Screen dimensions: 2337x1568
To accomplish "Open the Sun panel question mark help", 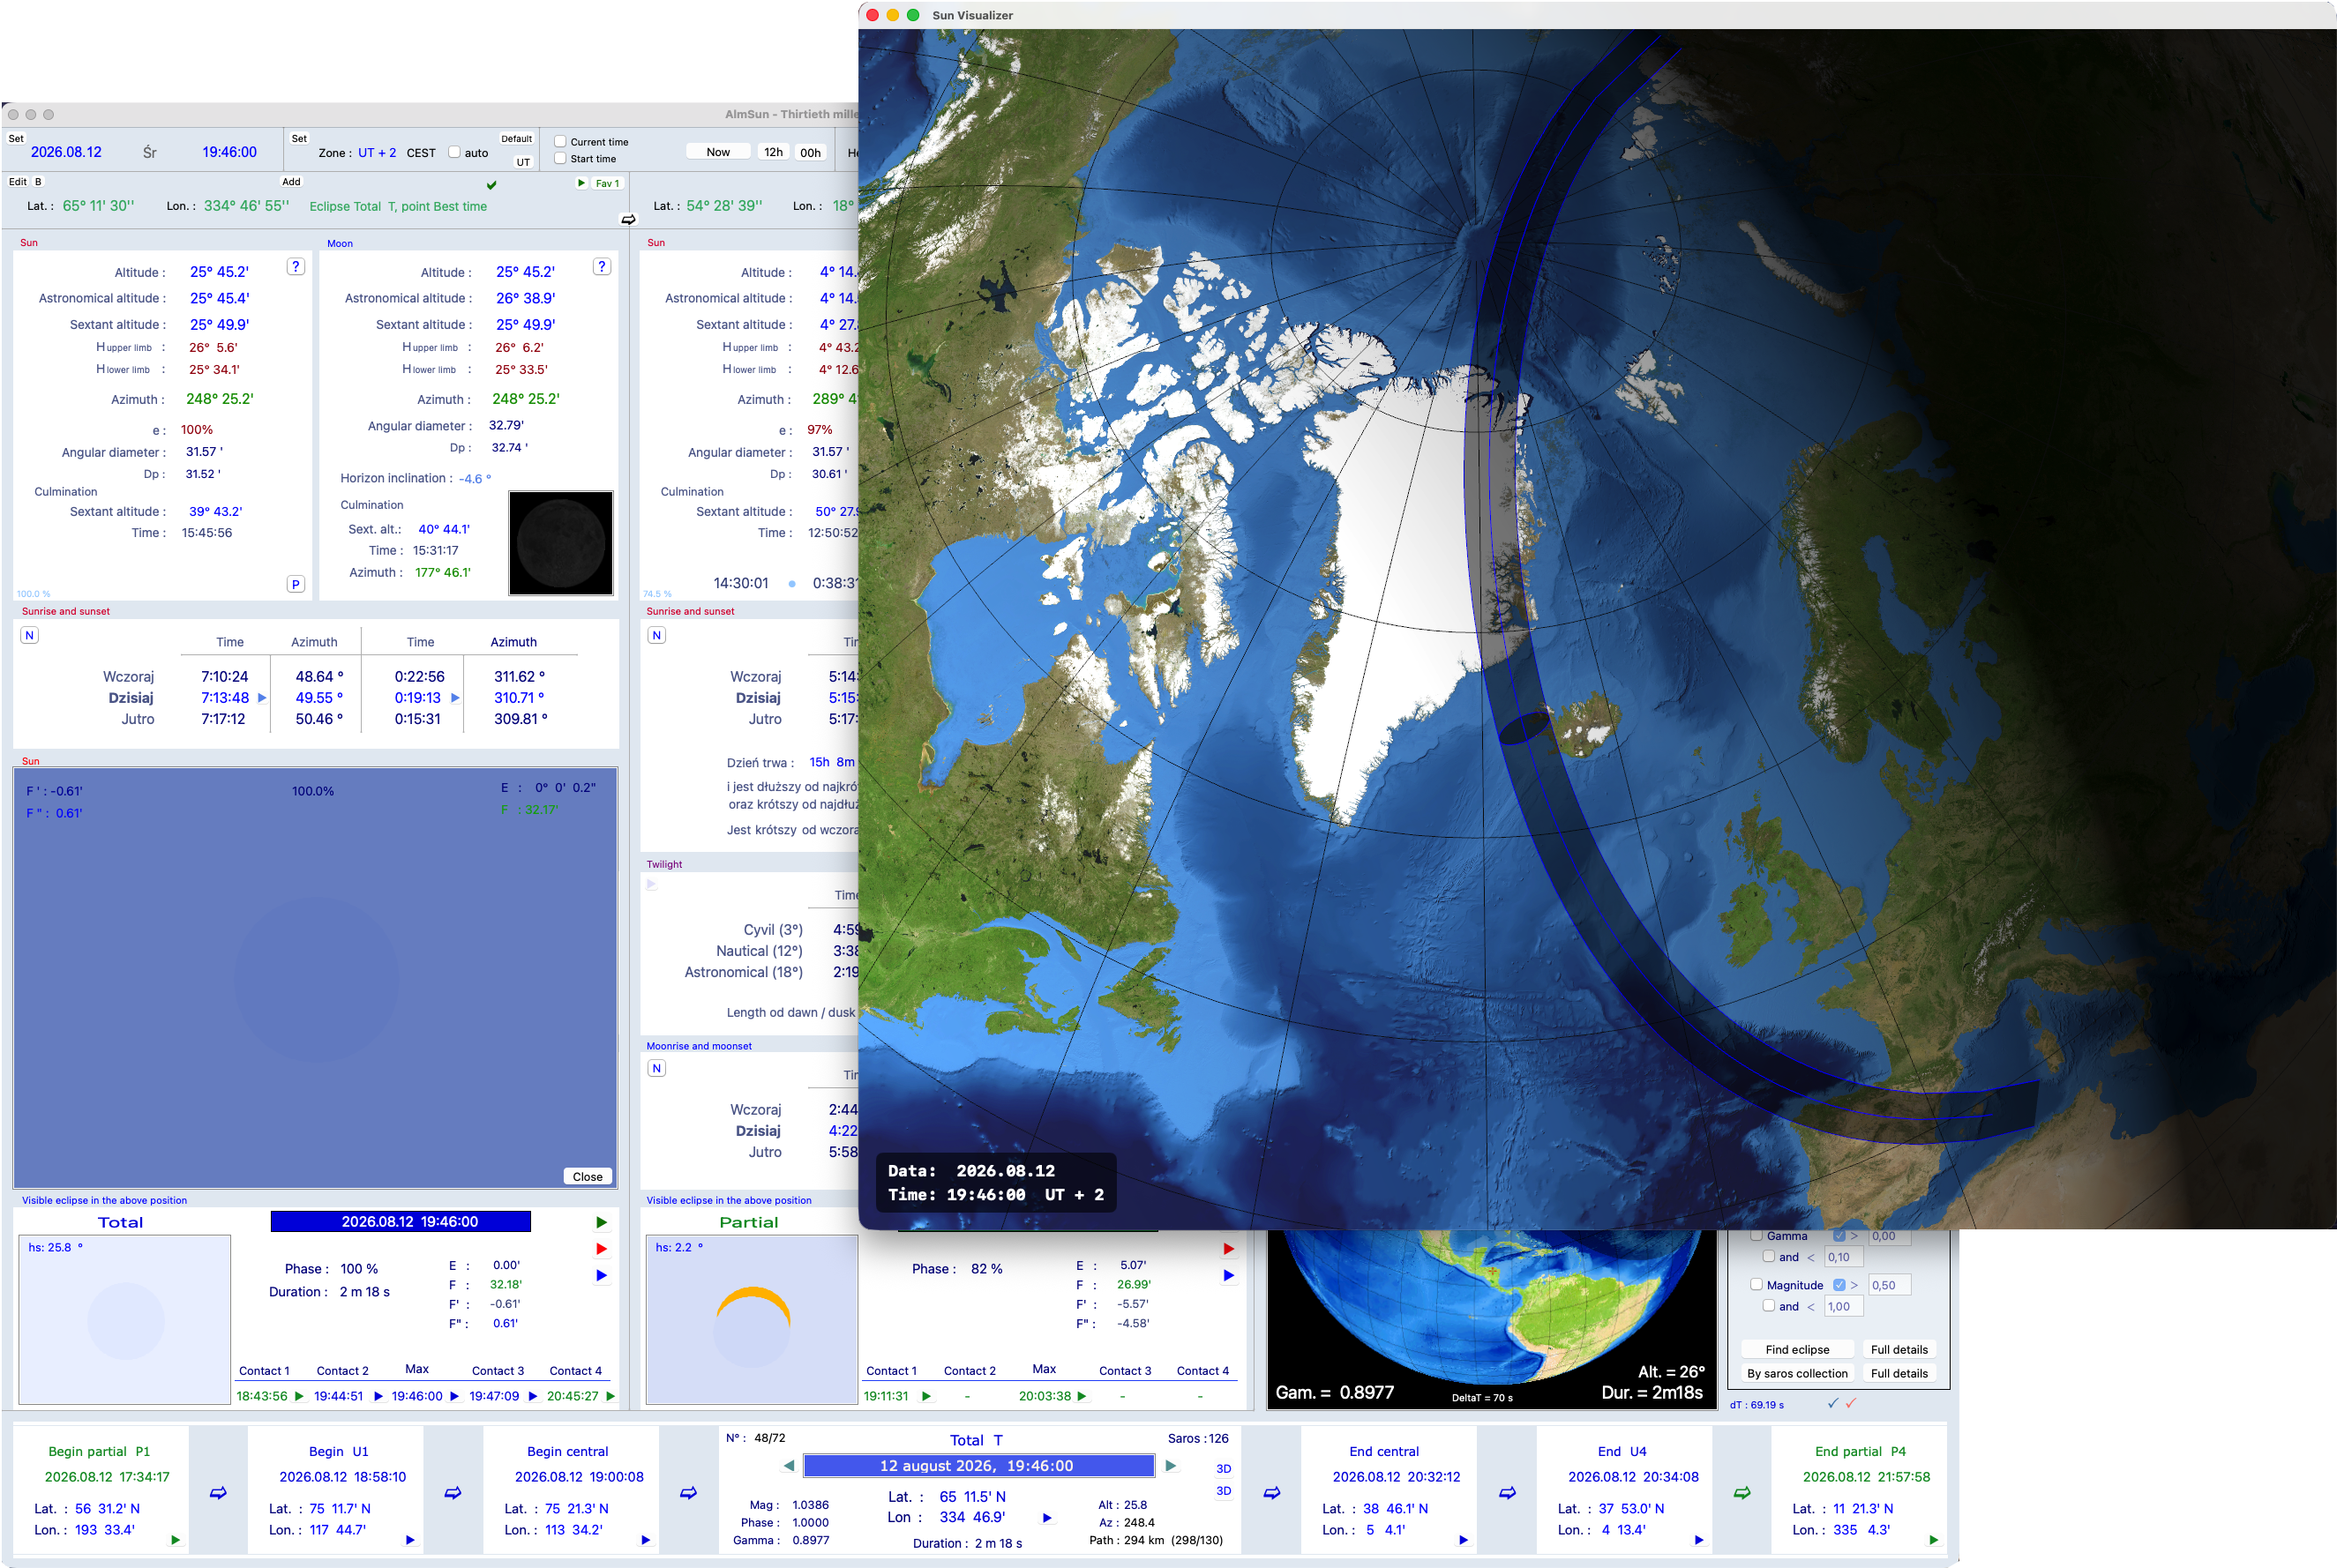I will point(296,266).
